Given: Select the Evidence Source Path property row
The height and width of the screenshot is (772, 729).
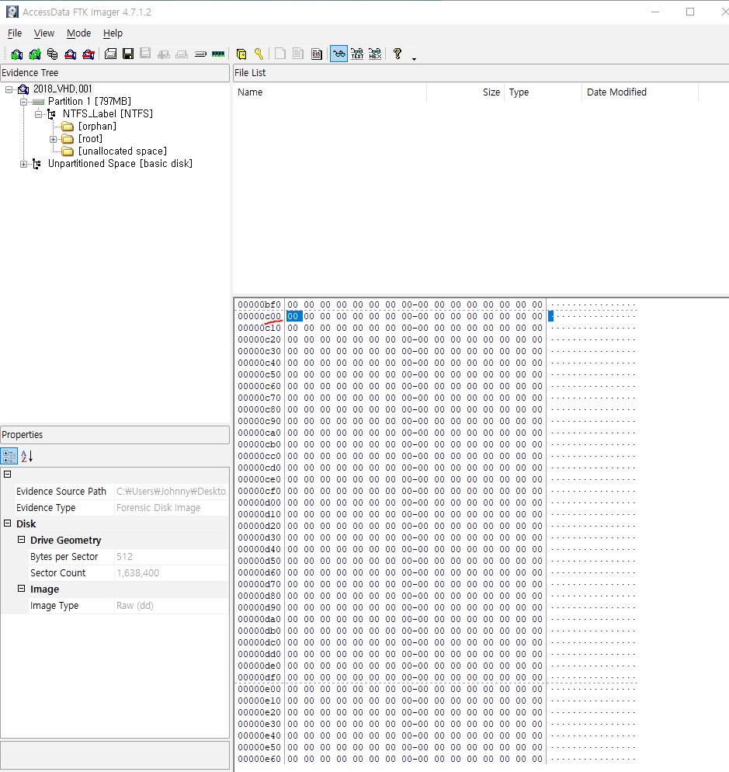Looking at the screenshot, I should (115, 492).
